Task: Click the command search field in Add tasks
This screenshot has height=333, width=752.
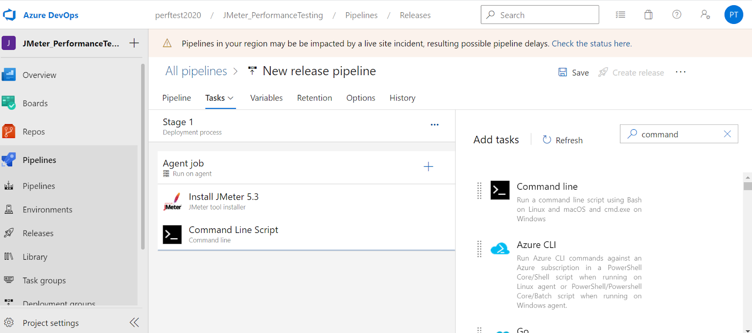Action: point(679,134)
